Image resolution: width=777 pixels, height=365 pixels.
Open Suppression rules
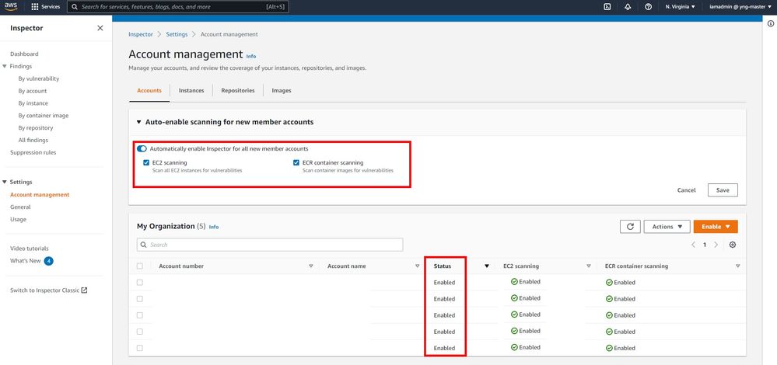coord(33,152)
